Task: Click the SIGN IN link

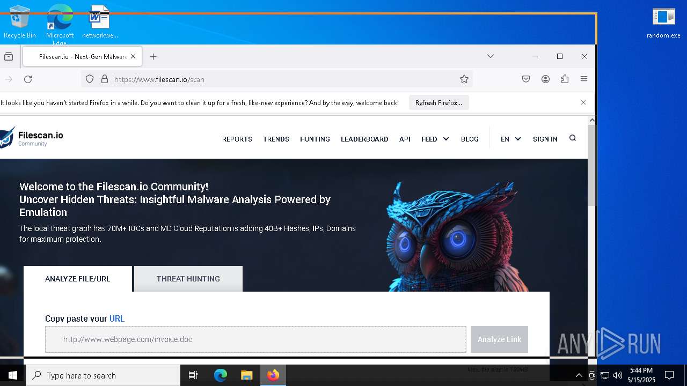Action: tap(545, 139)
